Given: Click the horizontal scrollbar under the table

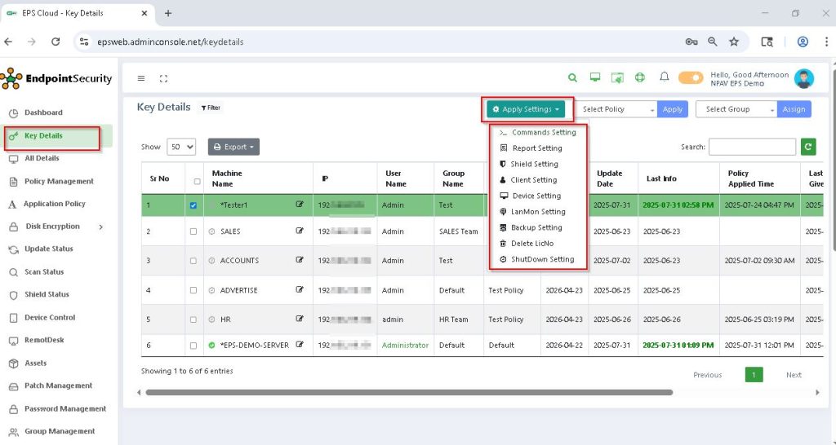Looking at the screenshot, I should tap(408, 392).
